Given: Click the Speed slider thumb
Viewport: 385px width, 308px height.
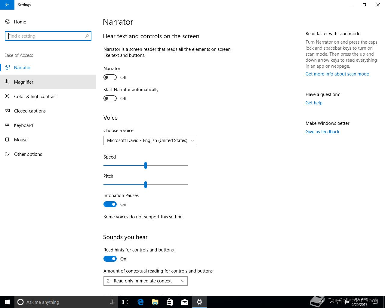Looking at the screenshot, I should (146, 165).
